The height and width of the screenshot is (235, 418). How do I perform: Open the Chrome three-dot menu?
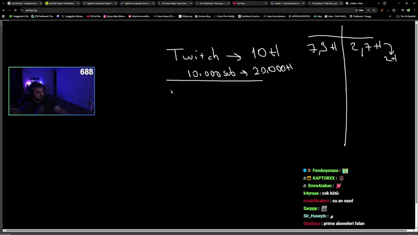pos(414,10)
